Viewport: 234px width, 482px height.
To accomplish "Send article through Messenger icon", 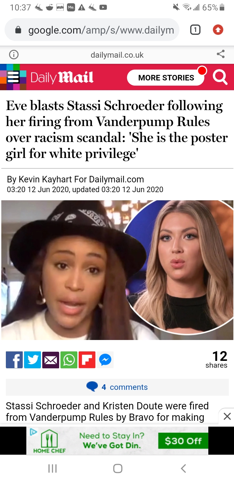I will (105, 360).
